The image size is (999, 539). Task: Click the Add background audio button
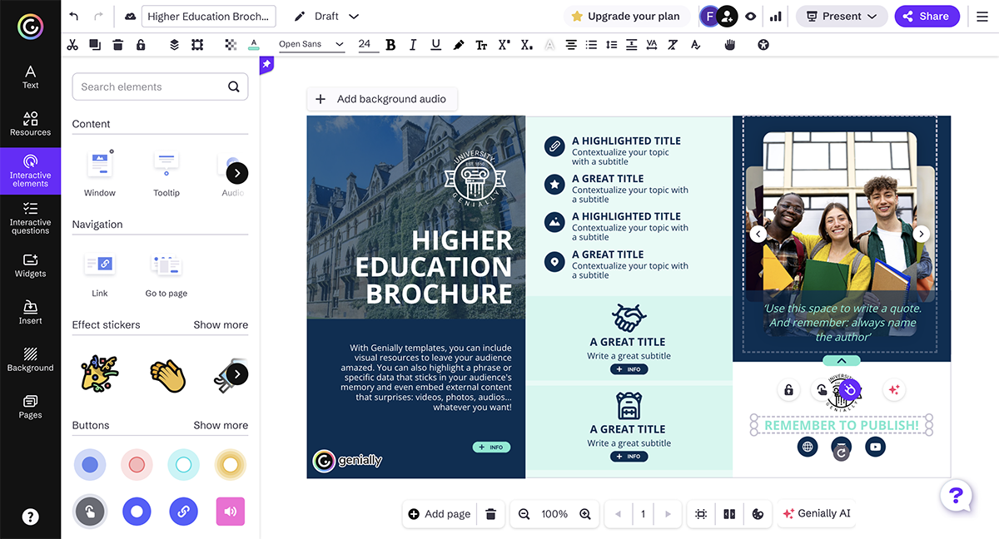[382, 99]
